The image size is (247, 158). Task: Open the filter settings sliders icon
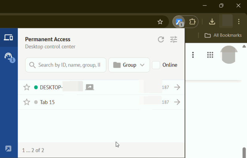[x=174, y=39]
